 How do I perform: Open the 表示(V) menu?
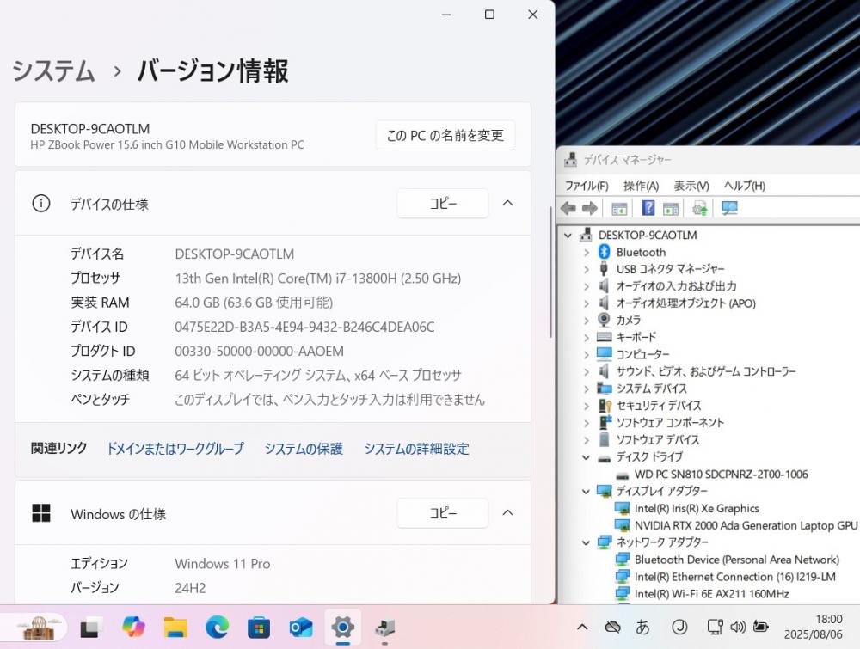point(691,186)
